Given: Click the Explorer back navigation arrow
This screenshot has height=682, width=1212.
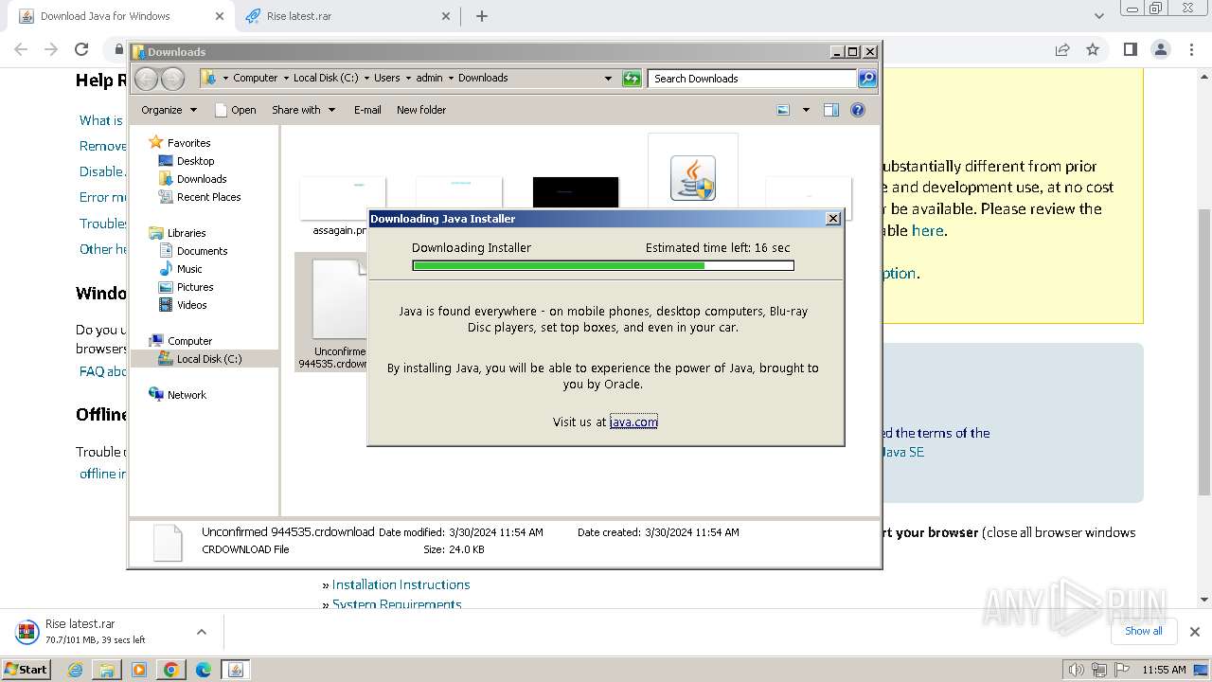Looking at the screenshot, I should click(146, 79).
